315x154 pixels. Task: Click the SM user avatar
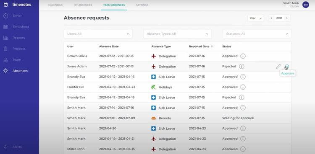pyautogui.click(x=306, y=5)
